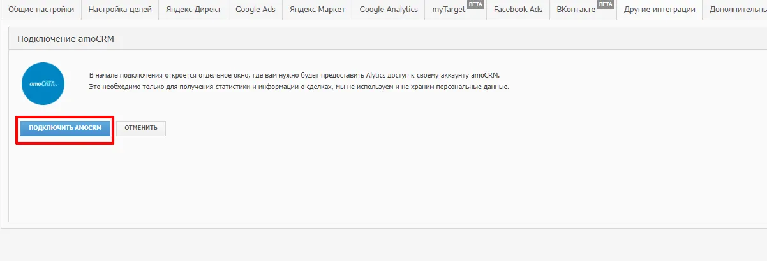This screenshot has width=767, height=261.
Task: Click the sentence starting 'В начале подключения'
Action: (x=294, y=74)
